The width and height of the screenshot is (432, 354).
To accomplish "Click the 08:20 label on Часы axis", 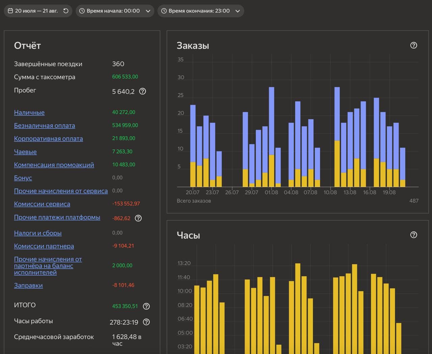I will pyautogui.click(x=185, y=305).
